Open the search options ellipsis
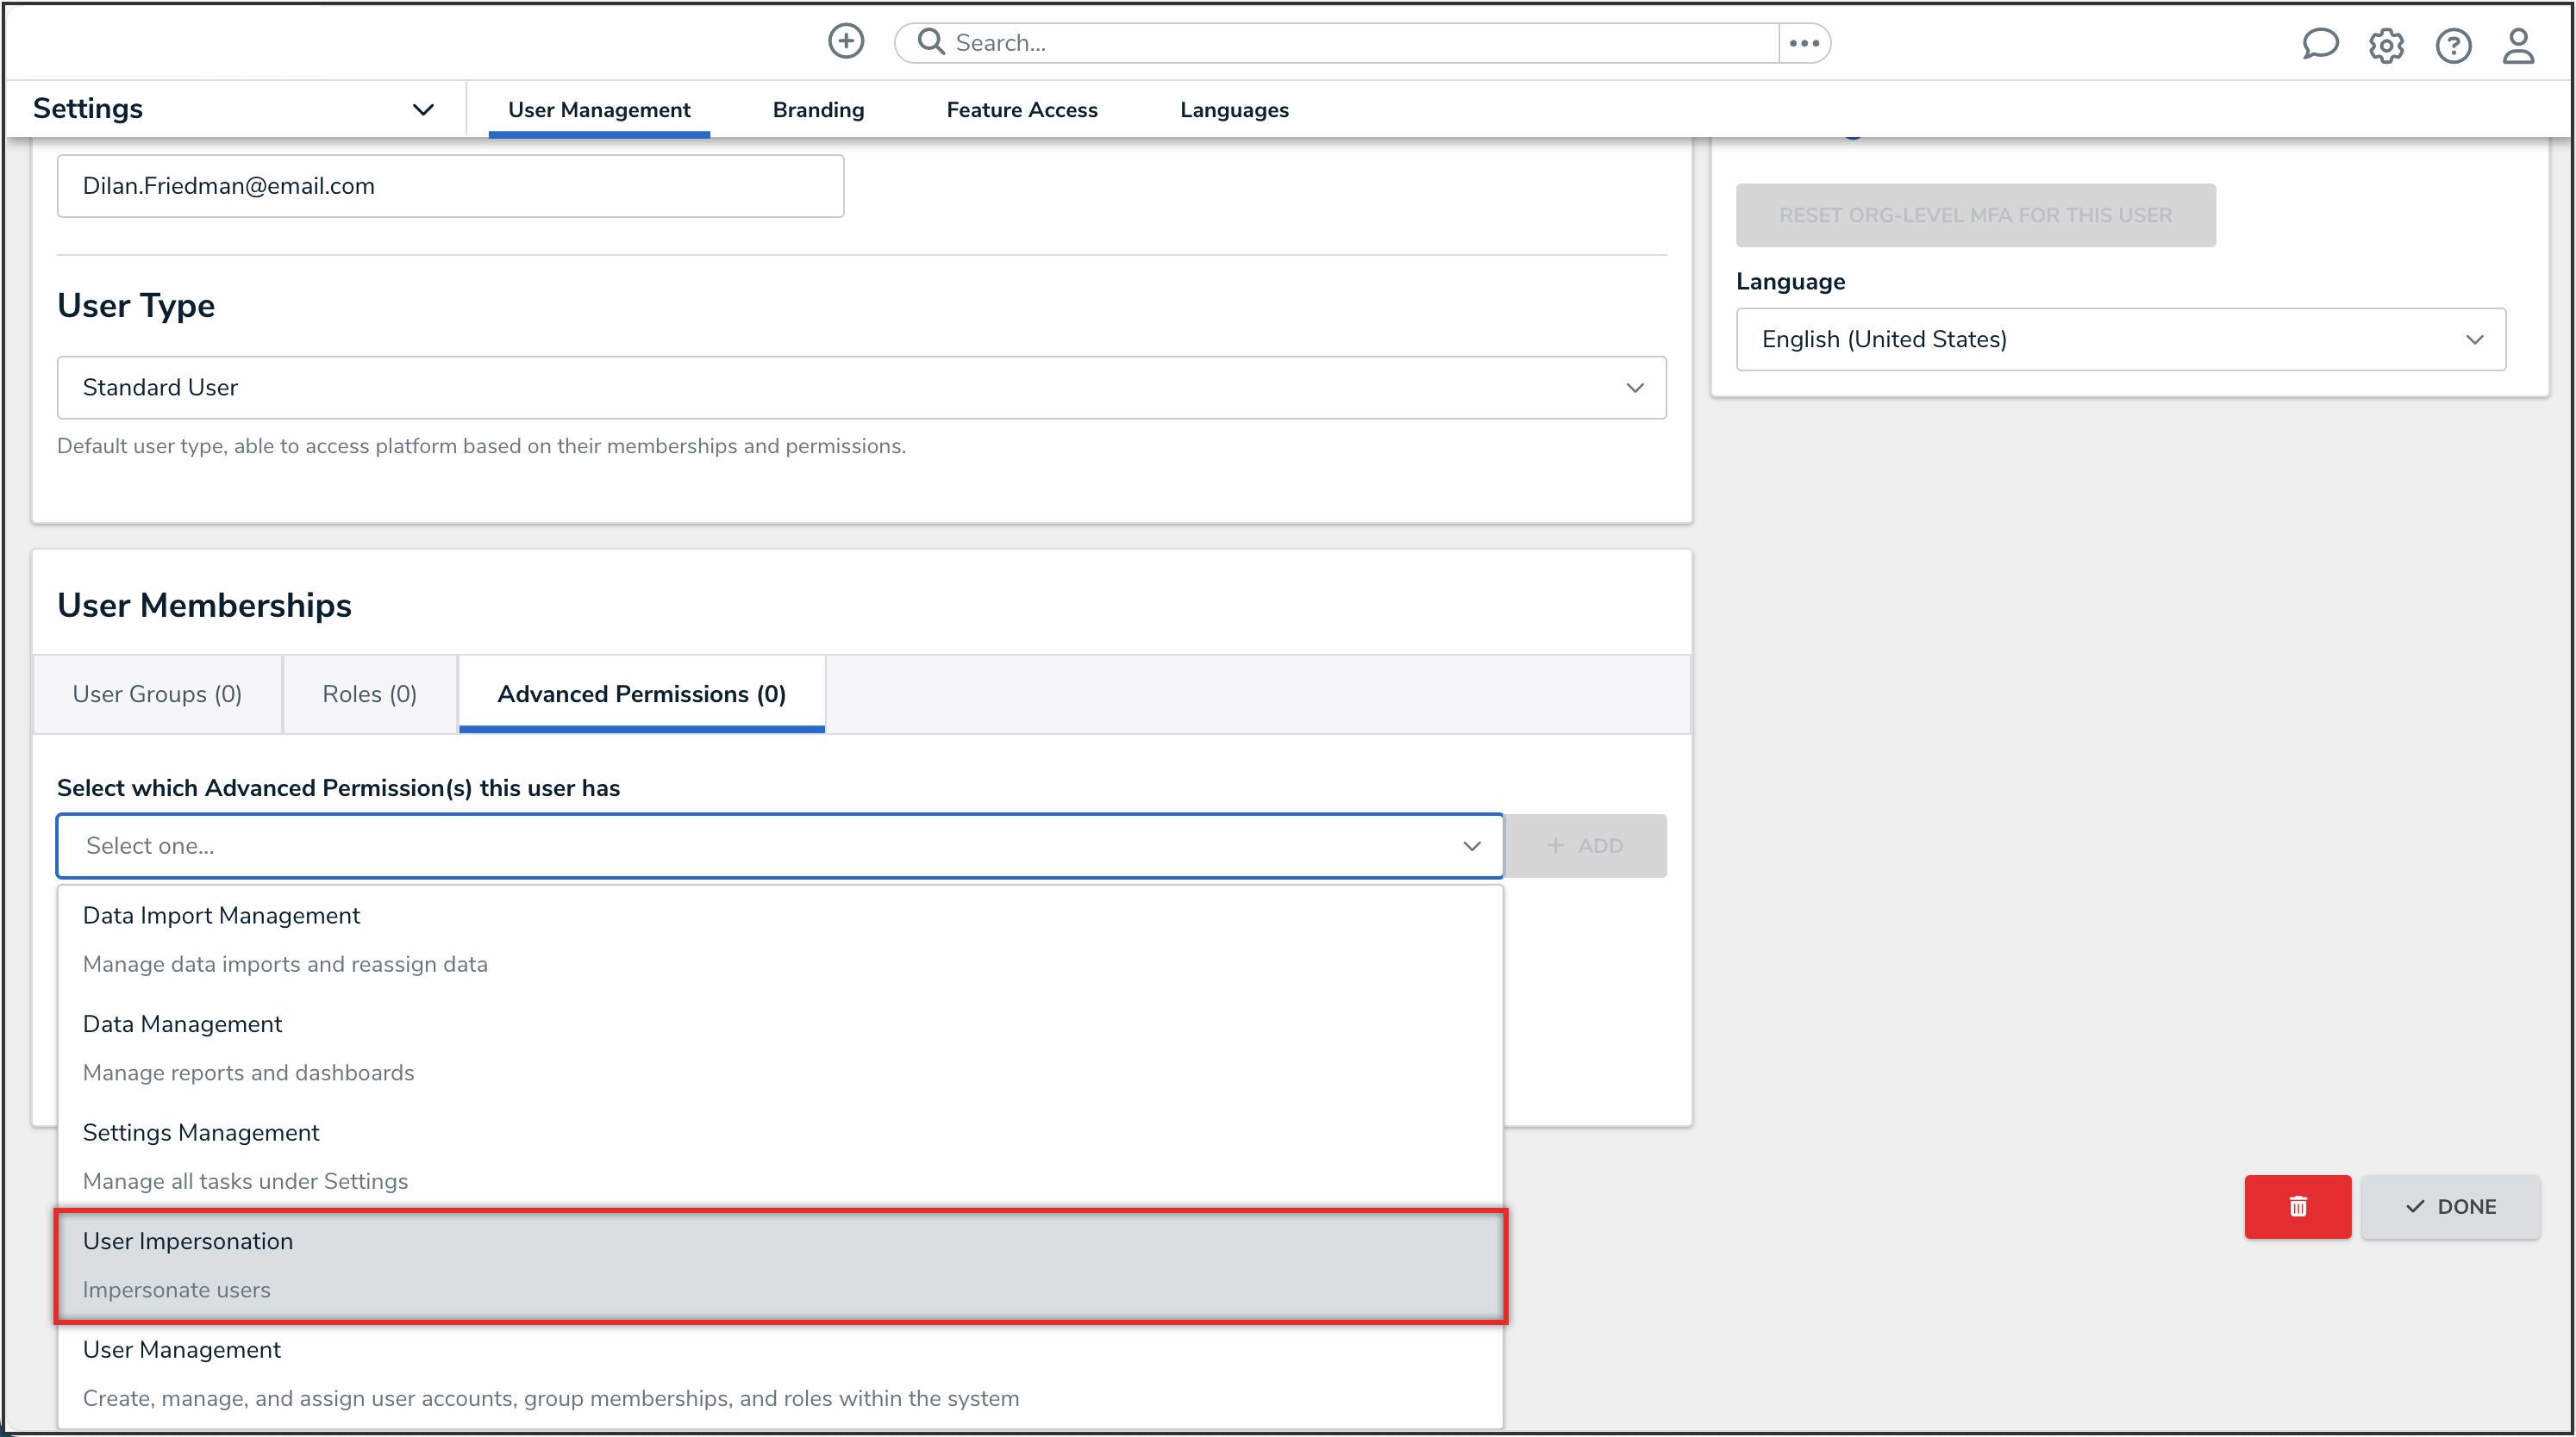The image size is (2576, 1437). tap(1804, 43)
